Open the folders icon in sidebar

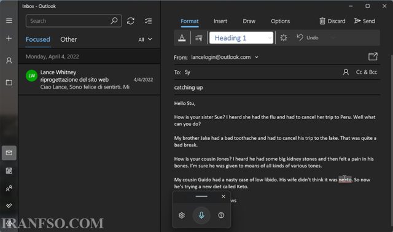click(9, 82)
